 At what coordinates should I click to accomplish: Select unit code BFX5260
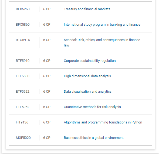pyautogui.click(x=23, y=9)
